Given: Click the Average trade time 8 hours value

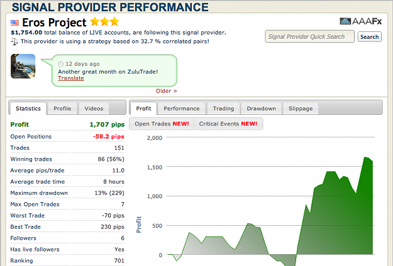Looking at the screenshot, I should tap(114, 182).
